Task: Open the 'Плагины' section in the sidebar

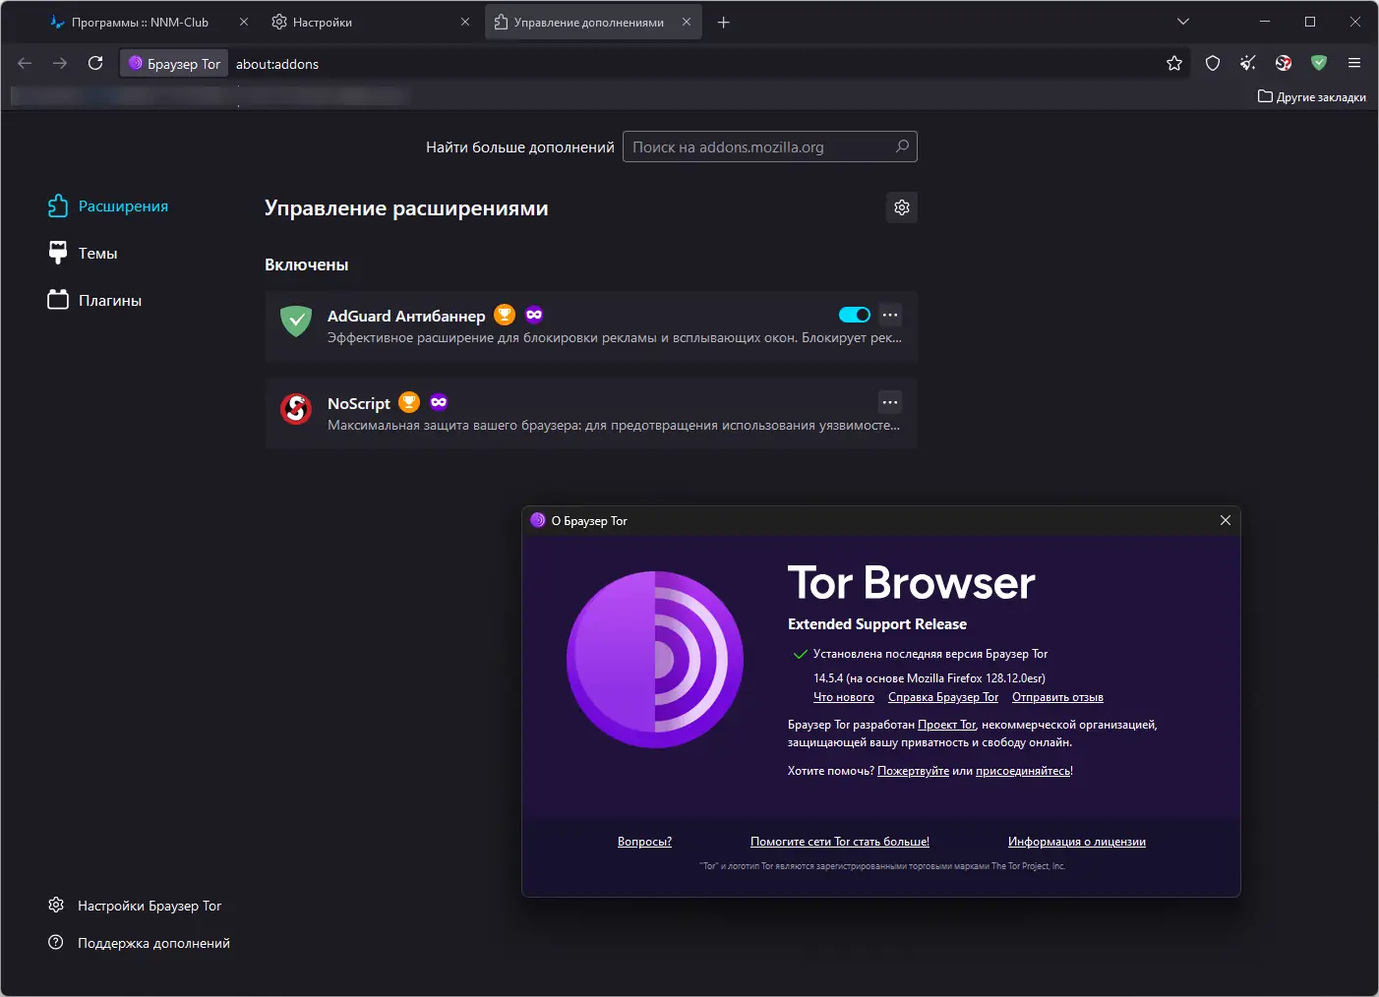Action: [94, 300]
